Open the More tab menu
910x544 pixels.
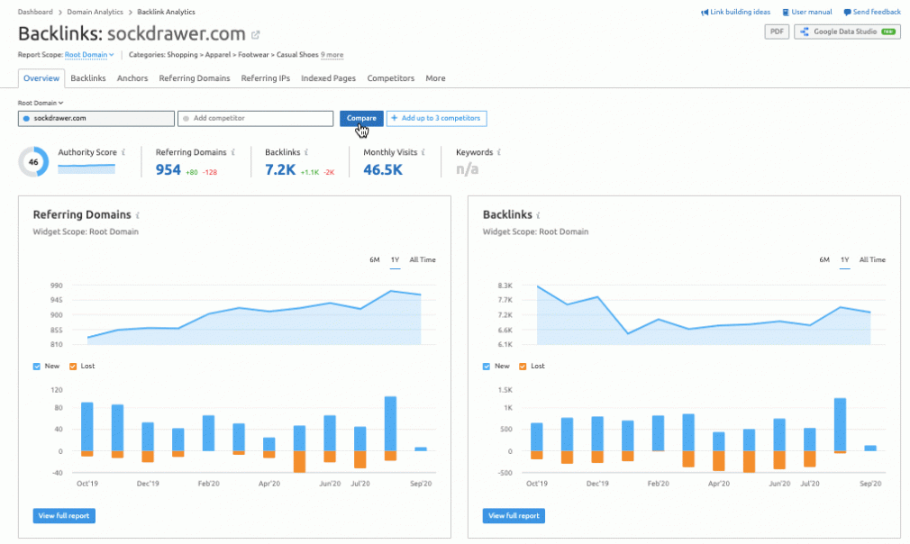pyautogui.click(x=435, y=78)
